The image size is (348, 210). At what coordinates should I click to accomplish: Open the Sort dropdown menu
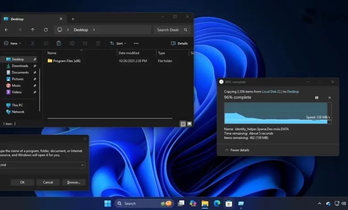[118, 43]
